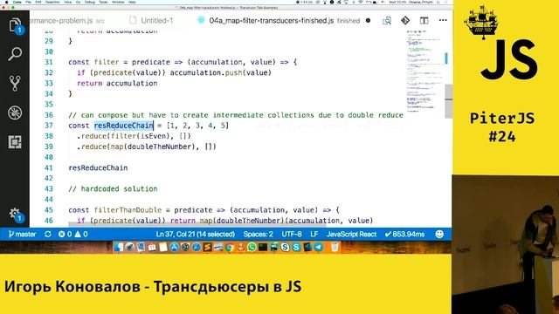Open the Debug view in activity bar

15,113
